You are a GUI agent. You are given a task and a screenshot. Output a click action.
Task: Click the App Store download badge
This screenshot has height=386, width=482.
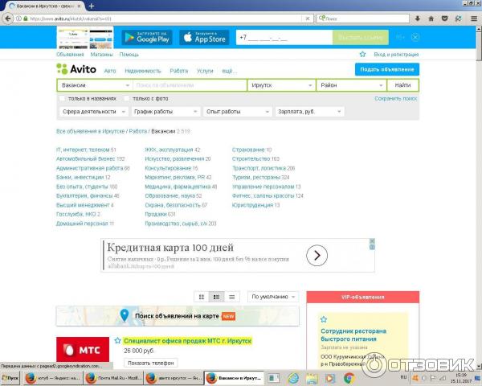[204, 37]
